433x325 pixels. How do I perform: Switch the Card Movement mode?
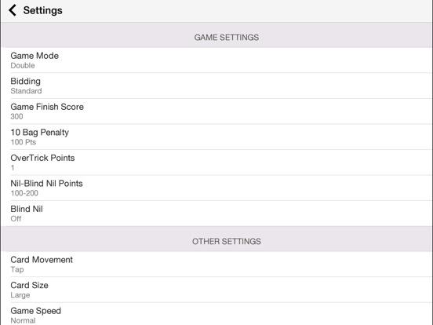click(x=216, y=265)
